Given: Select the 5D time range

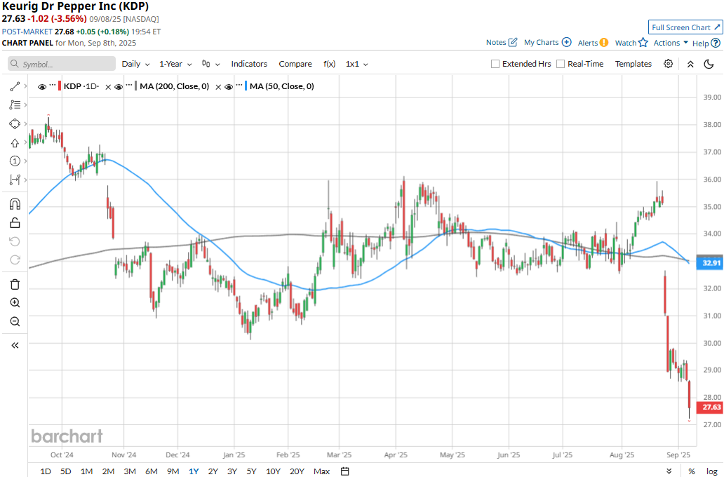Looking at the screenshot, I should coord(65,471).
